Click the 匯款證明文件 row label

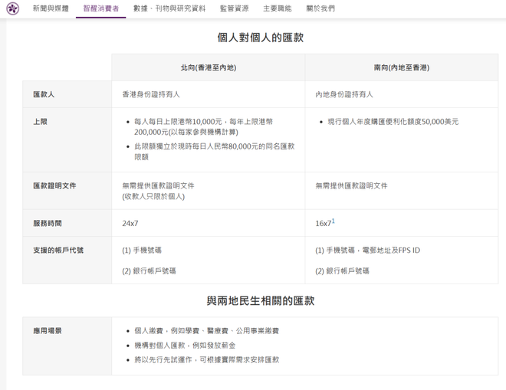(54, 185)
